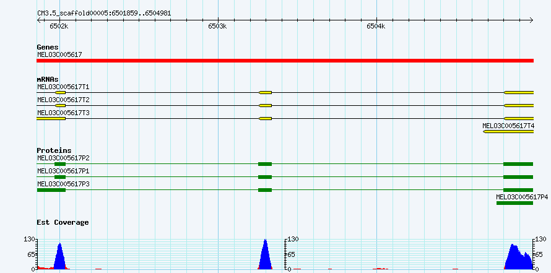The image size is (551, 273).
Task: Click the long left exon of MEL03C005617T3
Action: click(51, 118)
